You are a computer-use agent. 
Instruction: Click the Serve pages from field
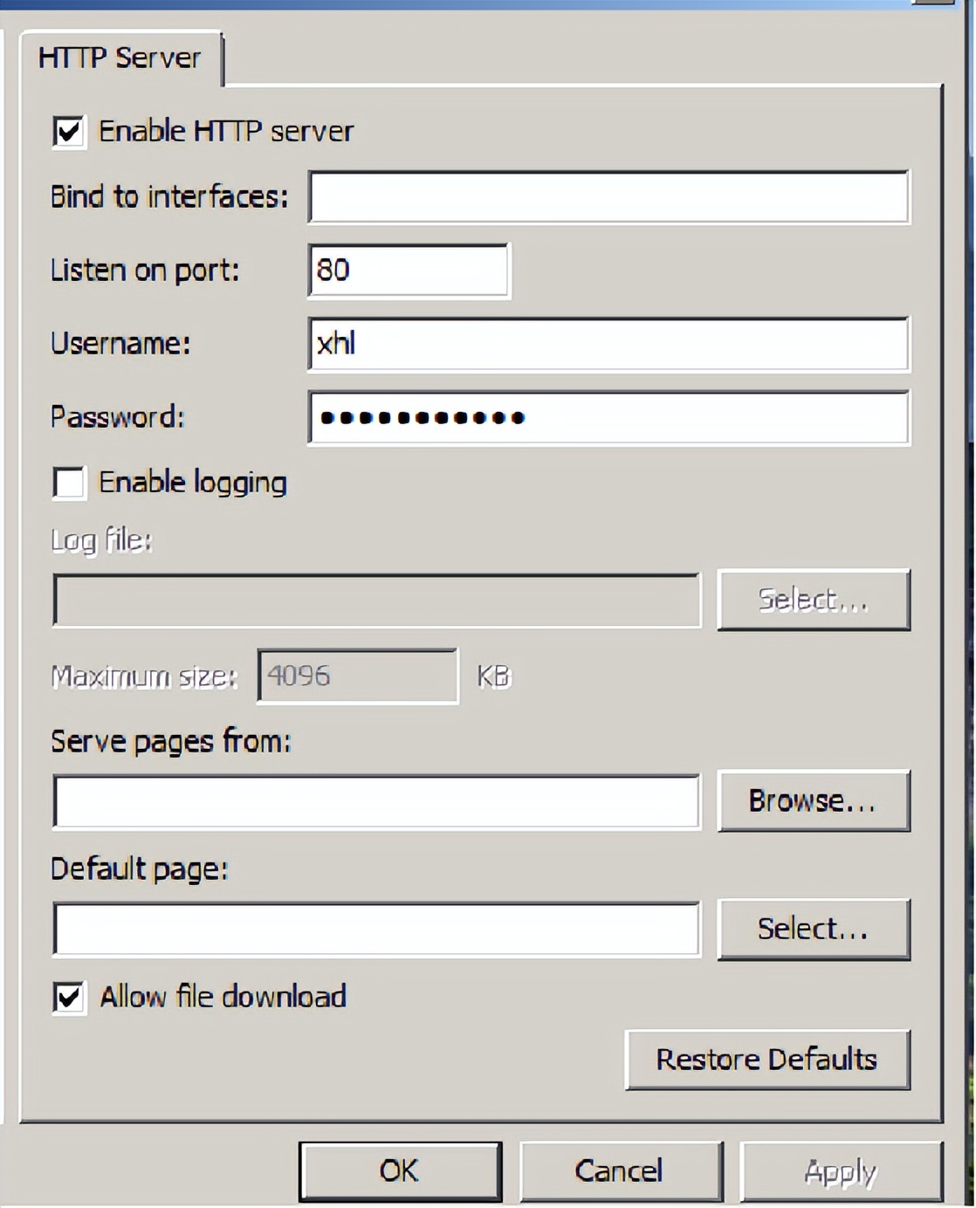(376, 801)
